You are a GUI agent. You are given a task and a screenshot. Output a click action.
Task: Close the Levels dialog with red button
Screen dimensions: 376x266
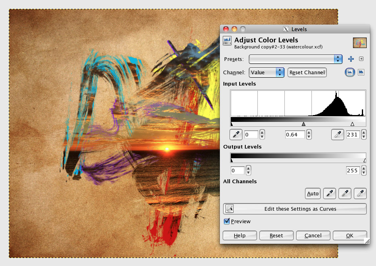[226, 29]
